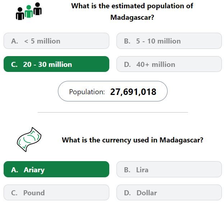Choose option B. 5 - 10 million

coord(169,41)
